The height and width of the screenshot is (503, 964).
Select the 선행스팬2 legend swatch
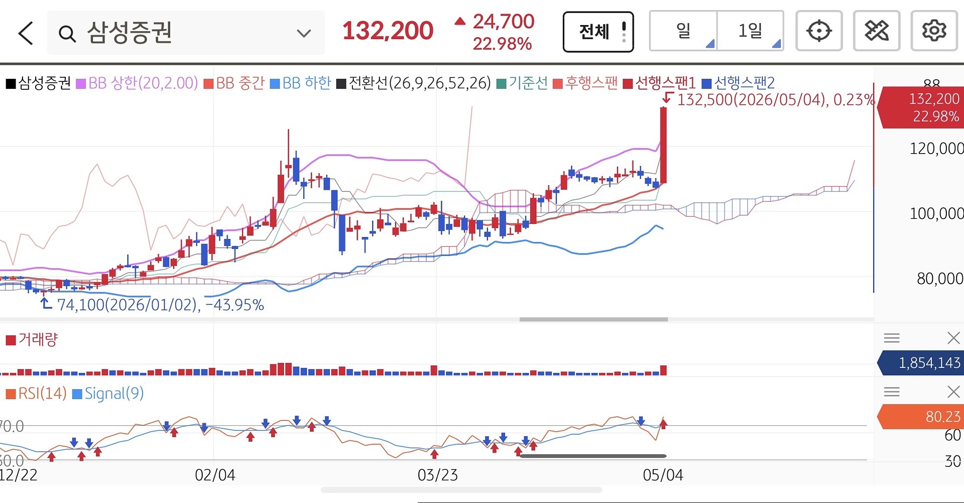706,84
